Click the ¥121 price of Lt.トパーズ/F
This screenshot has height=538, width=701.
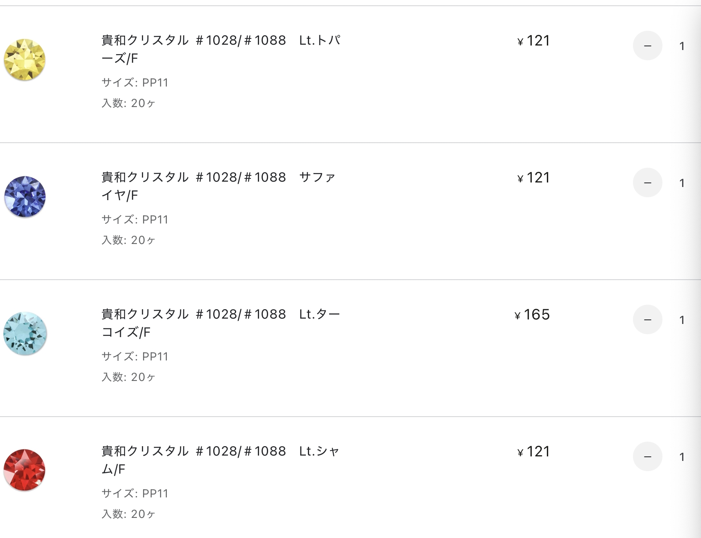coord(533,41)
